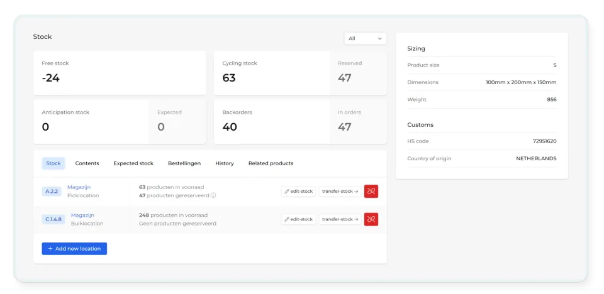The height and width of the screenshot is (294, 604).
Task: Add new location button
Action: coord(74,249)
